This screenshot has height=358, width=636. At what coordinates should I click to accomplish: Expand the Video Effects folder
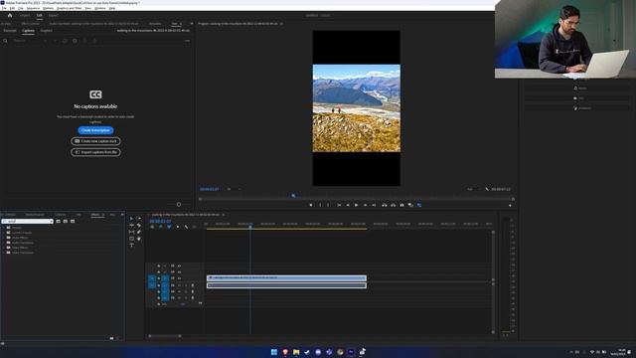tap(4, 248)
